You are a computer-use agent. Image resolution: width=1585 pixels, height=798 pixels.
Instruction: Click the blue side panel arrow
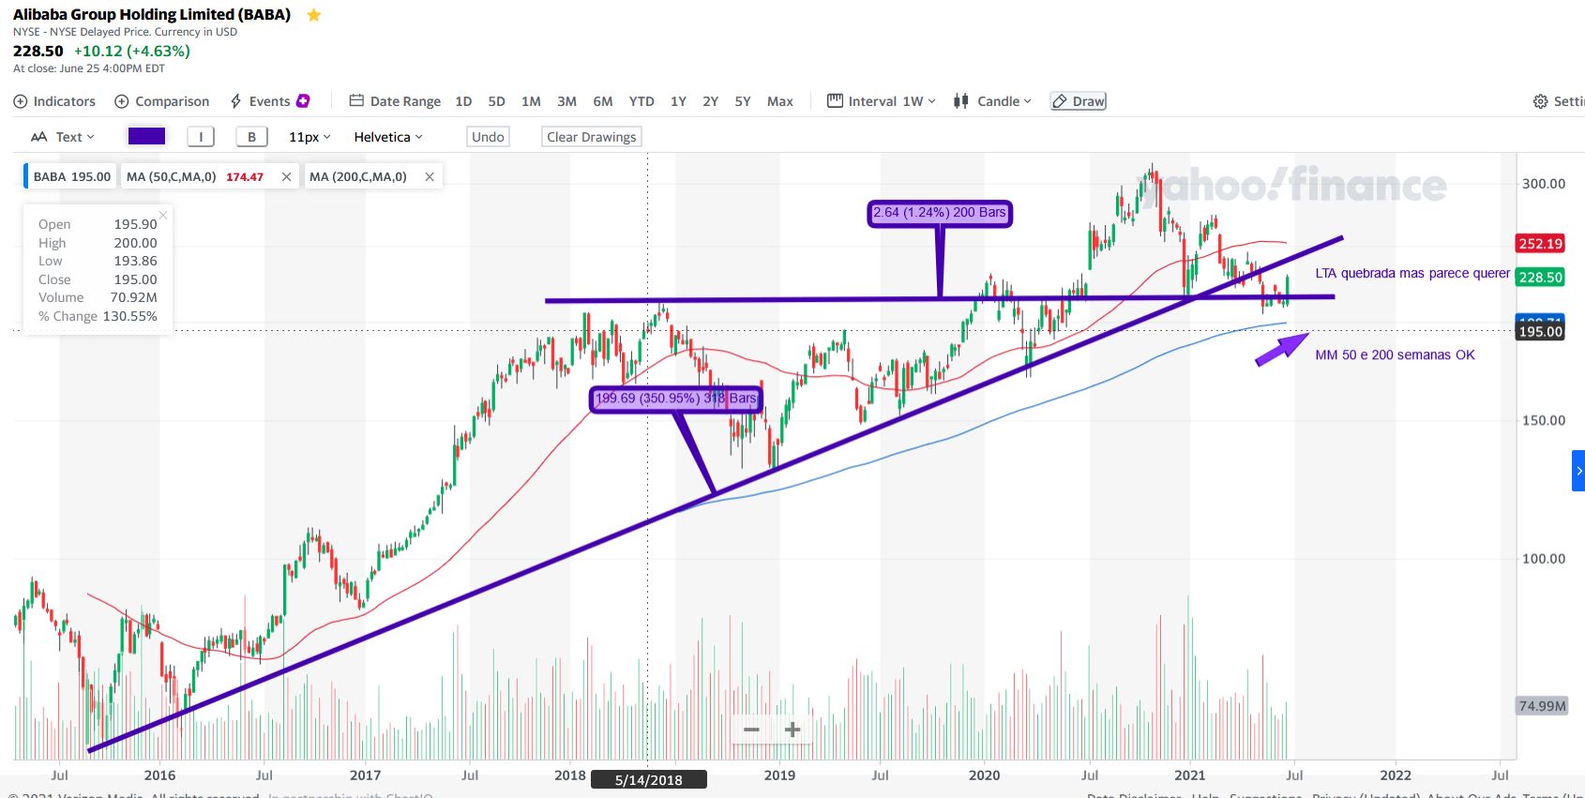[1578, 471]
